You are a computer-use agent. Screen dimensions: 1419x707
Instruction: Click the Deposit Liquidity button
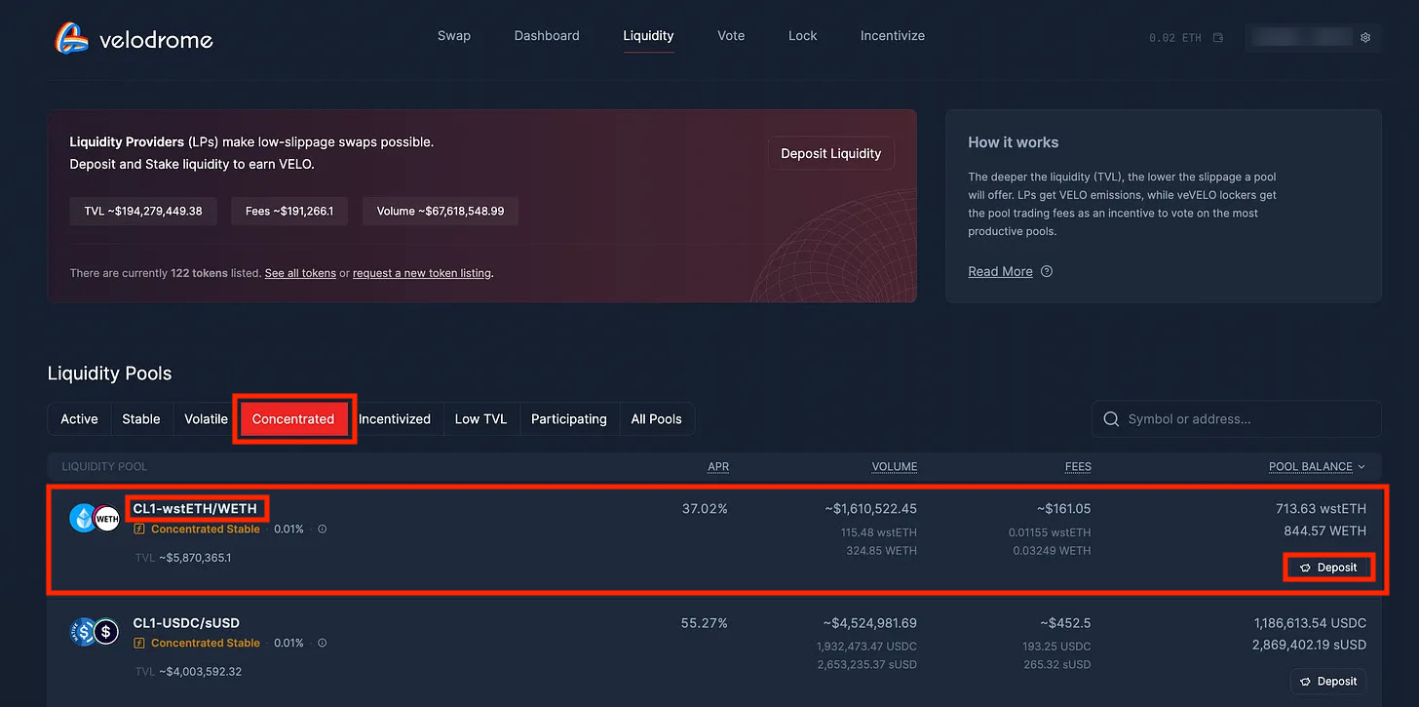click(831, 153)
